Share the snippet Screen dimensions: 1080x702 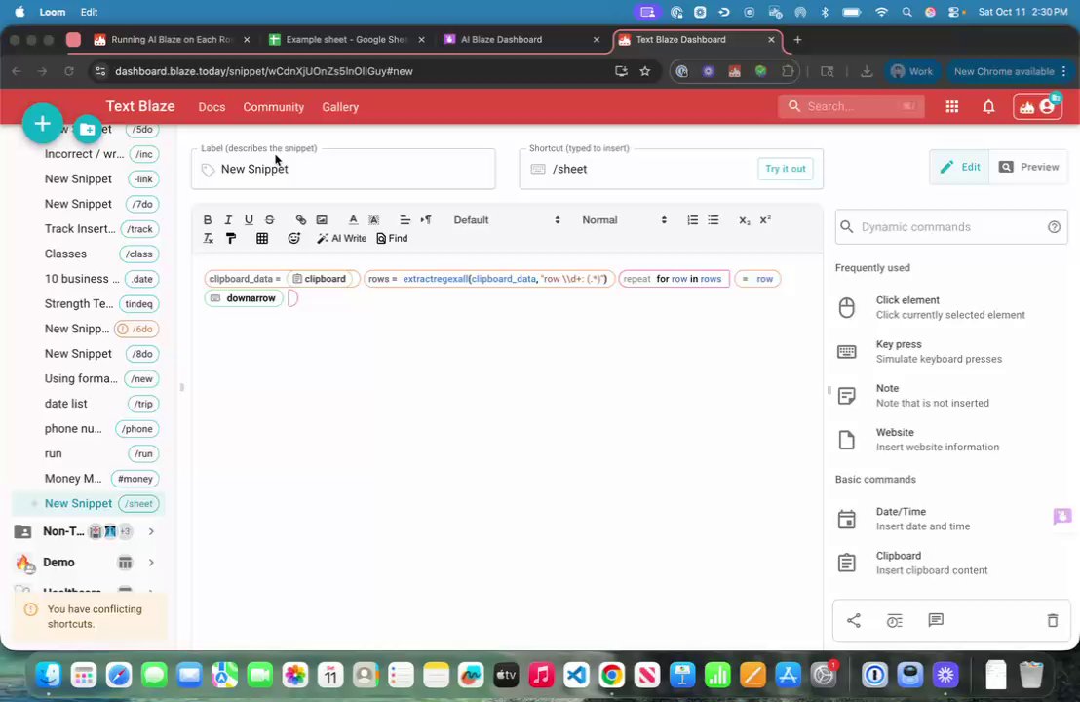pos(854,621)
